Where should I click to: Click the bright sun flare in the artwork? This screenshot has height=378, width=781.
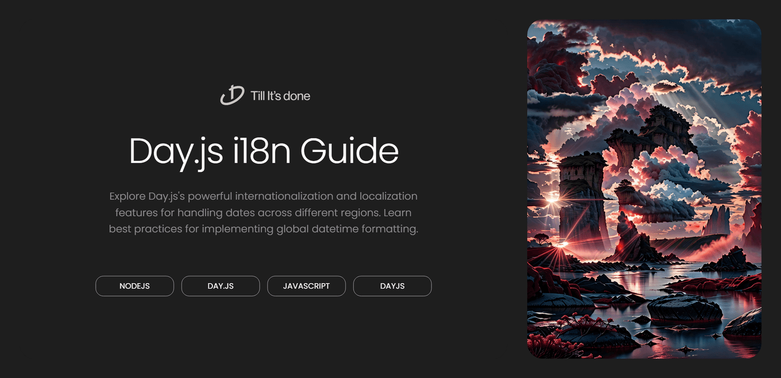click(553, 199)
